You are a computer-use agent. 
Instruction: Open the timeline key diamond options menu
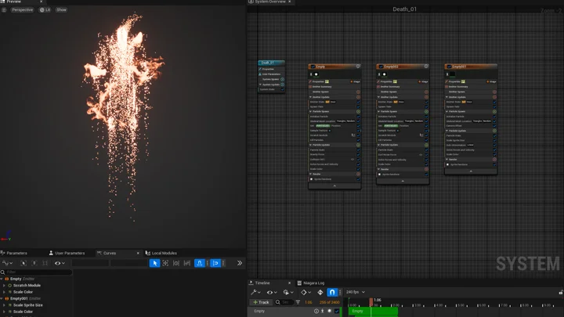305,292
